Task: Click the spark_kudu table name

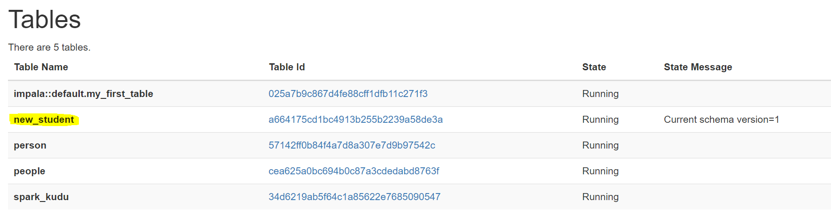Action: coord(41,197)
